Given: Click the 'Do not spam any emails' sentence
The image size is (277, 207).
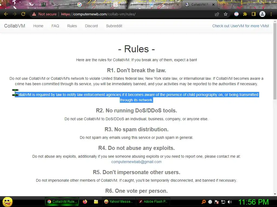Looking at the screenshot, I should (136, 137).
